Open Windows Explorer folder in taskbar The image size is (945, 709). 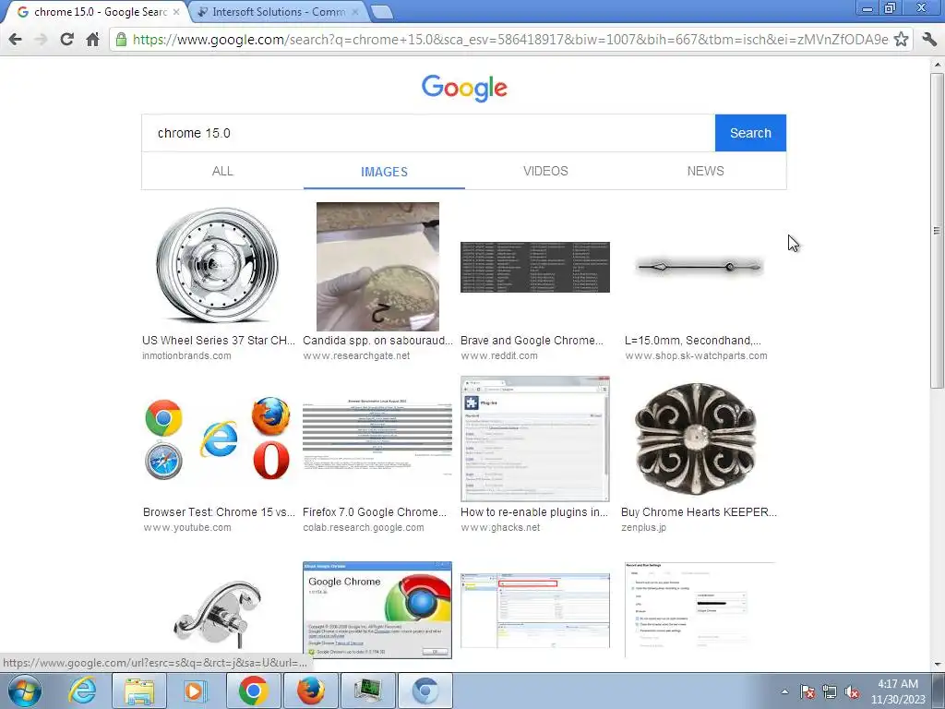pos(138,691)
